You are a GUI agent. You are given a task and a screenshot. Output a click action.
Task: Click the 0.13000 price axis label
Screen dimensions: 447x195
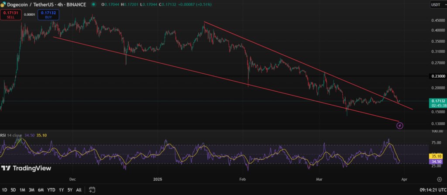[x=437, y=124]
